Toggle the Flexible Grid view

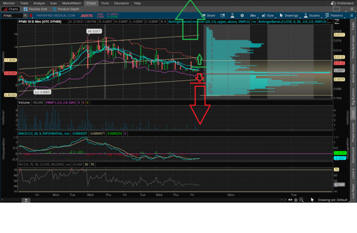coord(35,9)
